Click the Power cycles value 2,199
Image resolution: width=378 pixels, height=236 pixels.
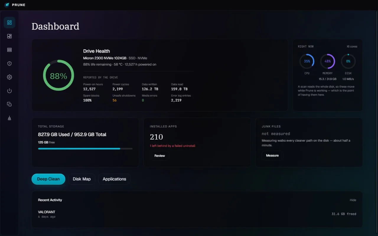pos(118,89)
